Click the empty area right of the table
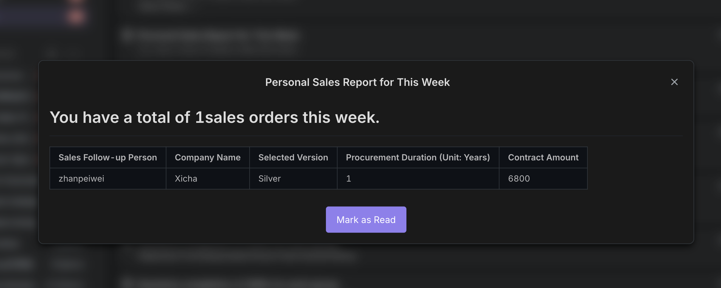The height and width of the screenshot is (288, 721). point(635,168)
